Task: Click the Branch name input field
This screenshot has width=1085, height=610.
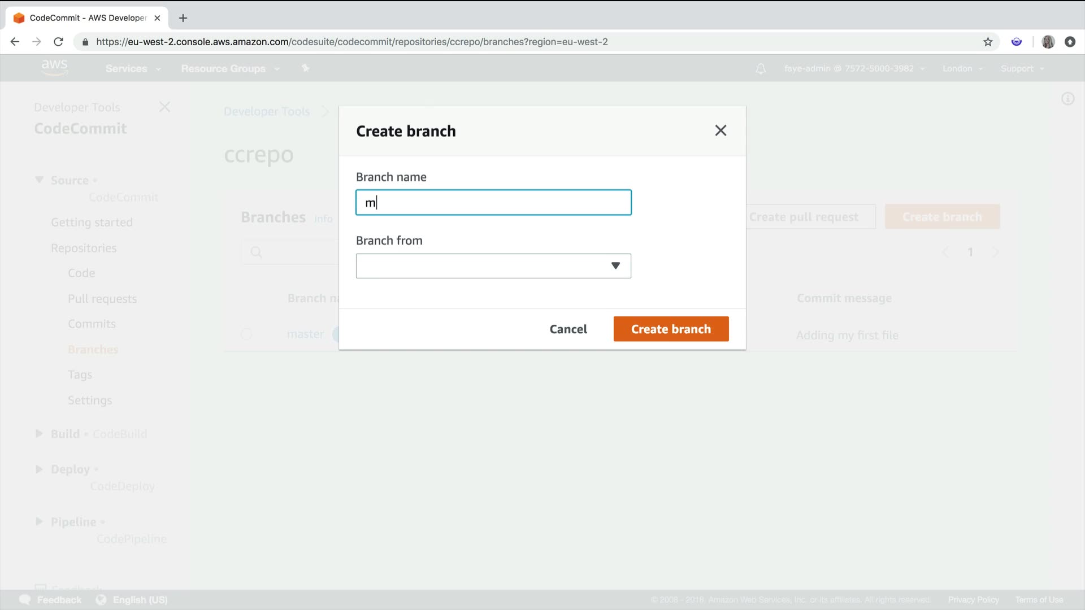Action: (493, 202)
